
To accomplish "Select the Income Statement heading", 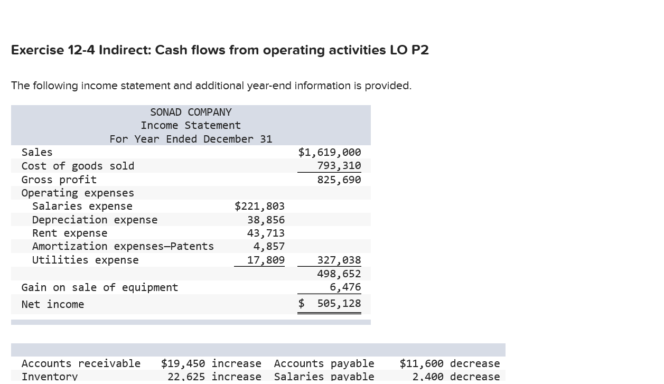I will 190,125.
